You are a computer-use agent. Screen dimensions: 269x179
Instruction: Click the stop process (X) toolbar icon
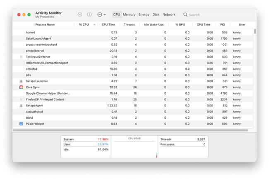80,14
